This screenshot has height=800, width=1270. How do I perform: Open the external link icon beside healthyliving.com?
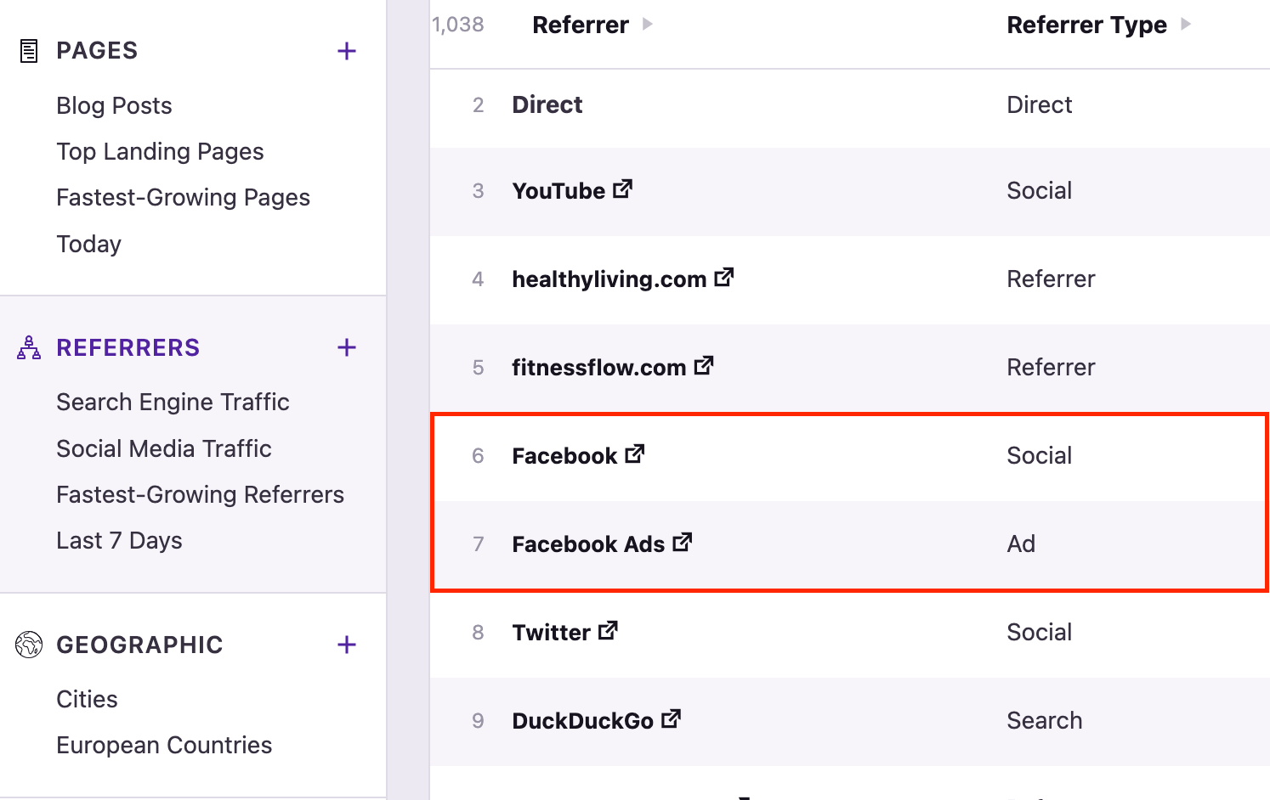coord(724,277)
